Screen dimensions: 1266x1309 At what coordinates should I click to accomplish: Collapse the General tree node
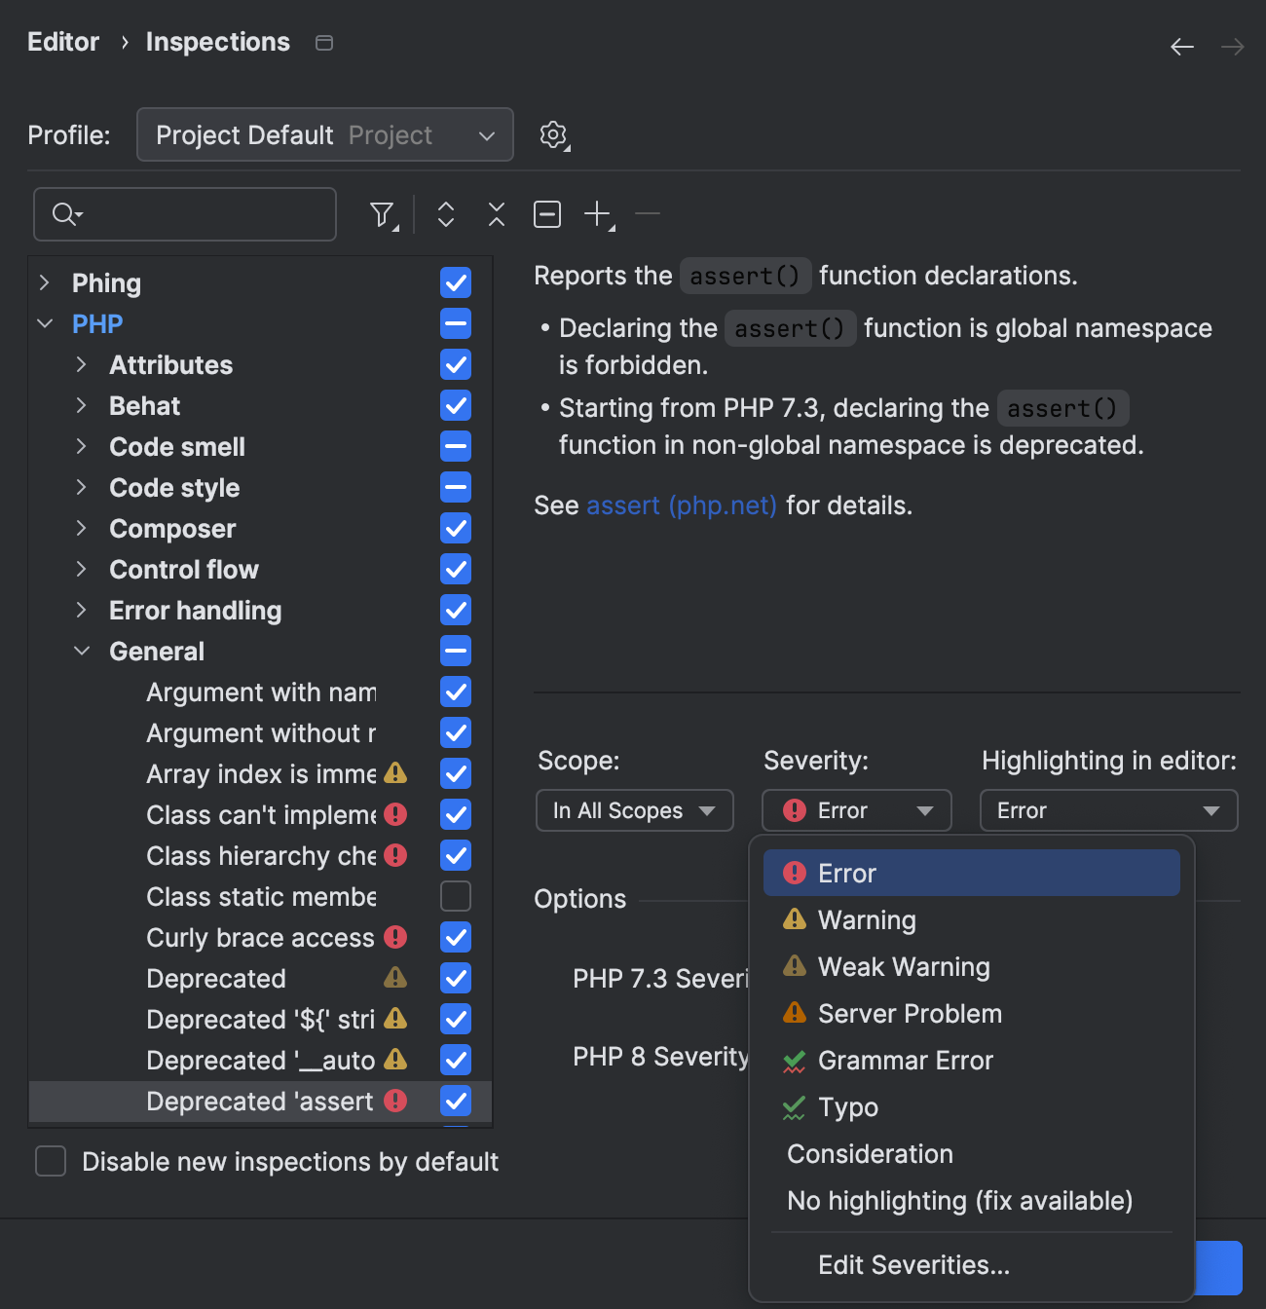[82, 651]
